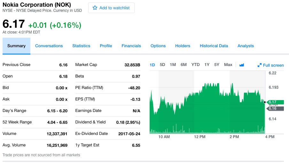Choose the 6M chart range
289x163 pixels.
coord(184,65)
